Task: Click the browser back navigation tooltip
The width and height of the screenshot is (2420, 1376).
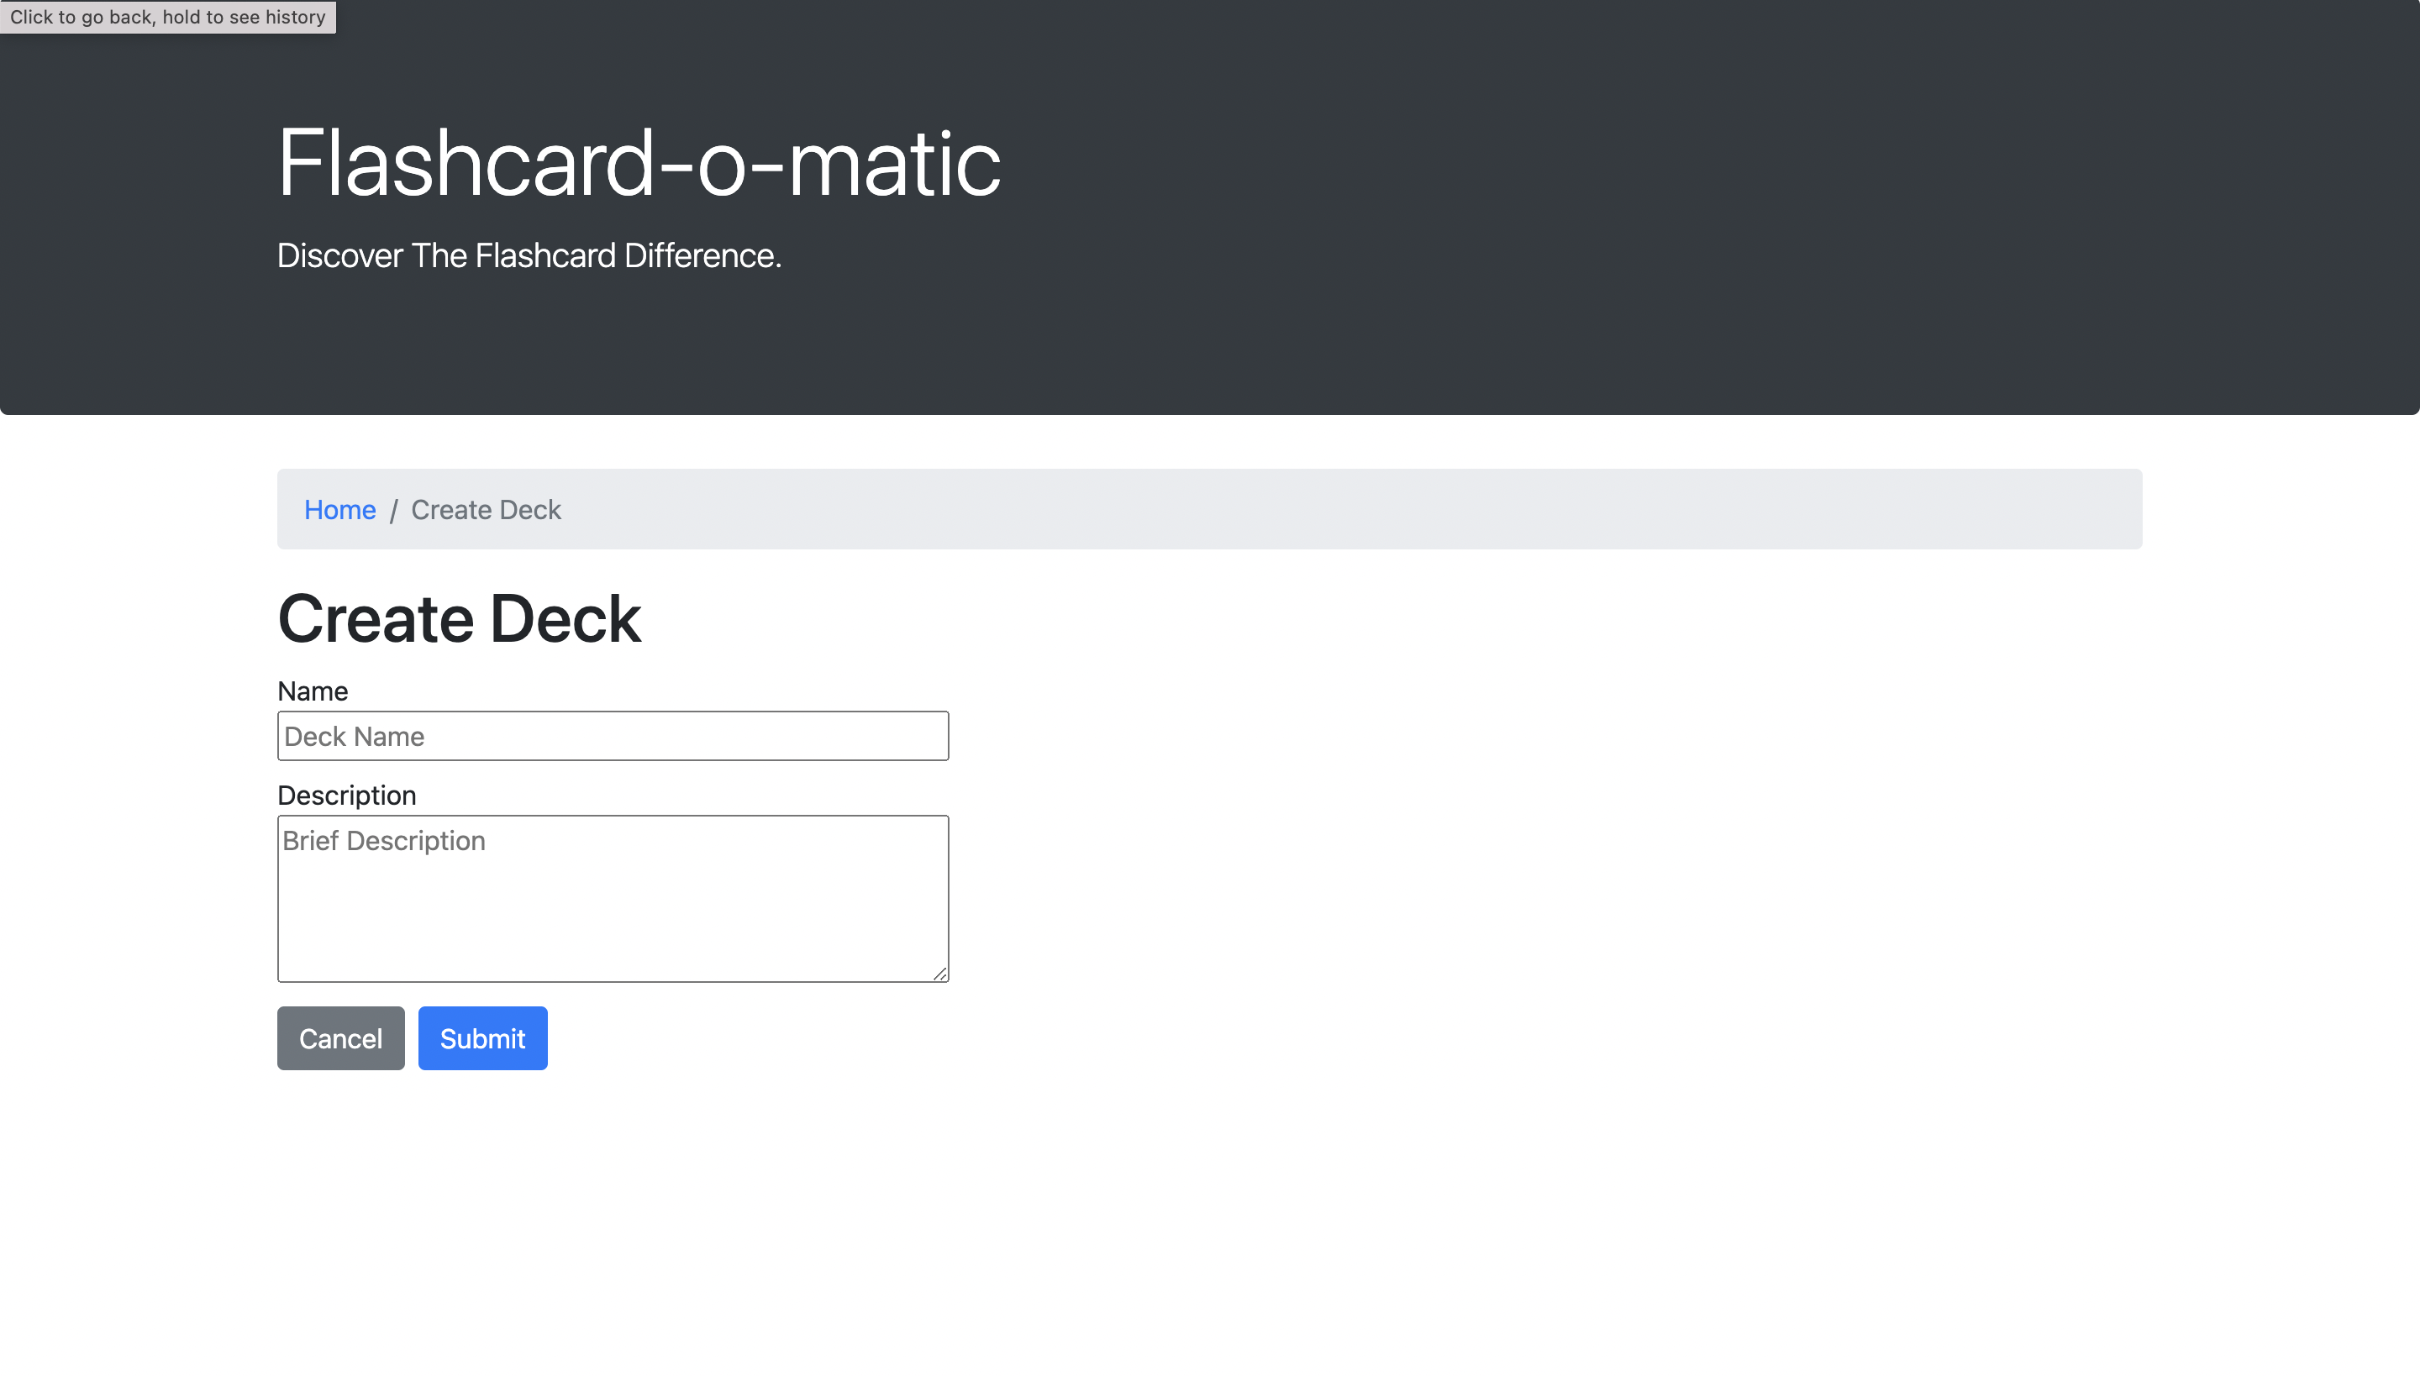Action: point(166,16)
